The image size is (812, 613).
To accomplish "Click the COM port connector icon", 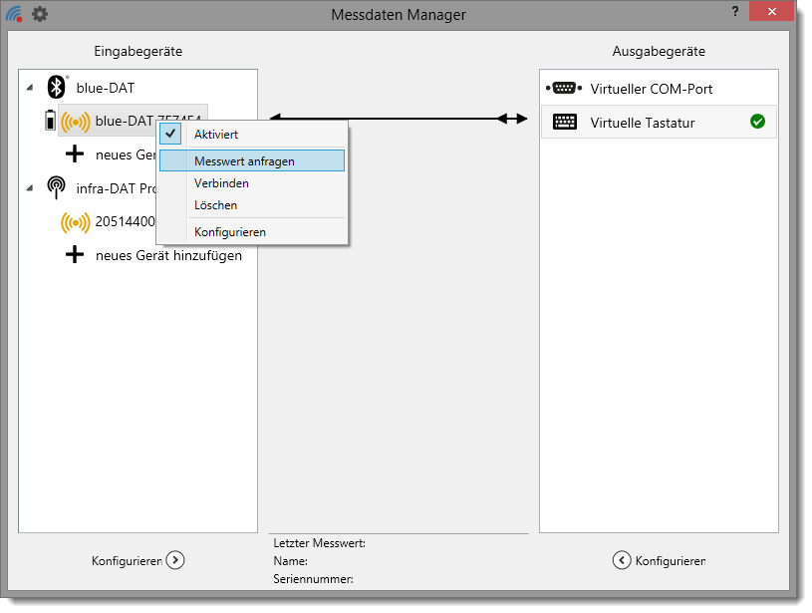I will coord(563,89).
